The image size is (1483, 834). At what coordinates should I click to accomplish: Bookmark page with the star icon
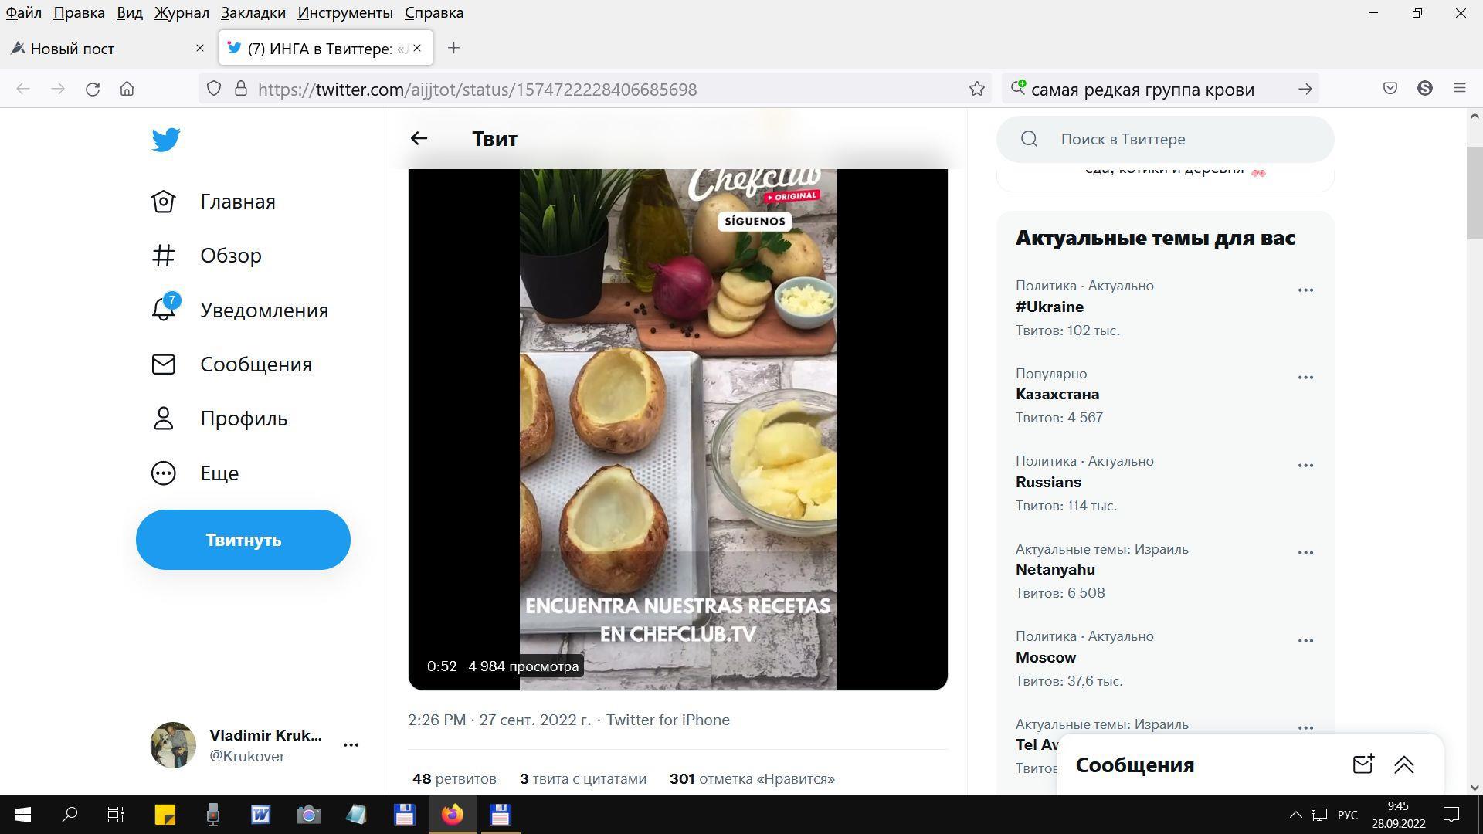point(977,89)
